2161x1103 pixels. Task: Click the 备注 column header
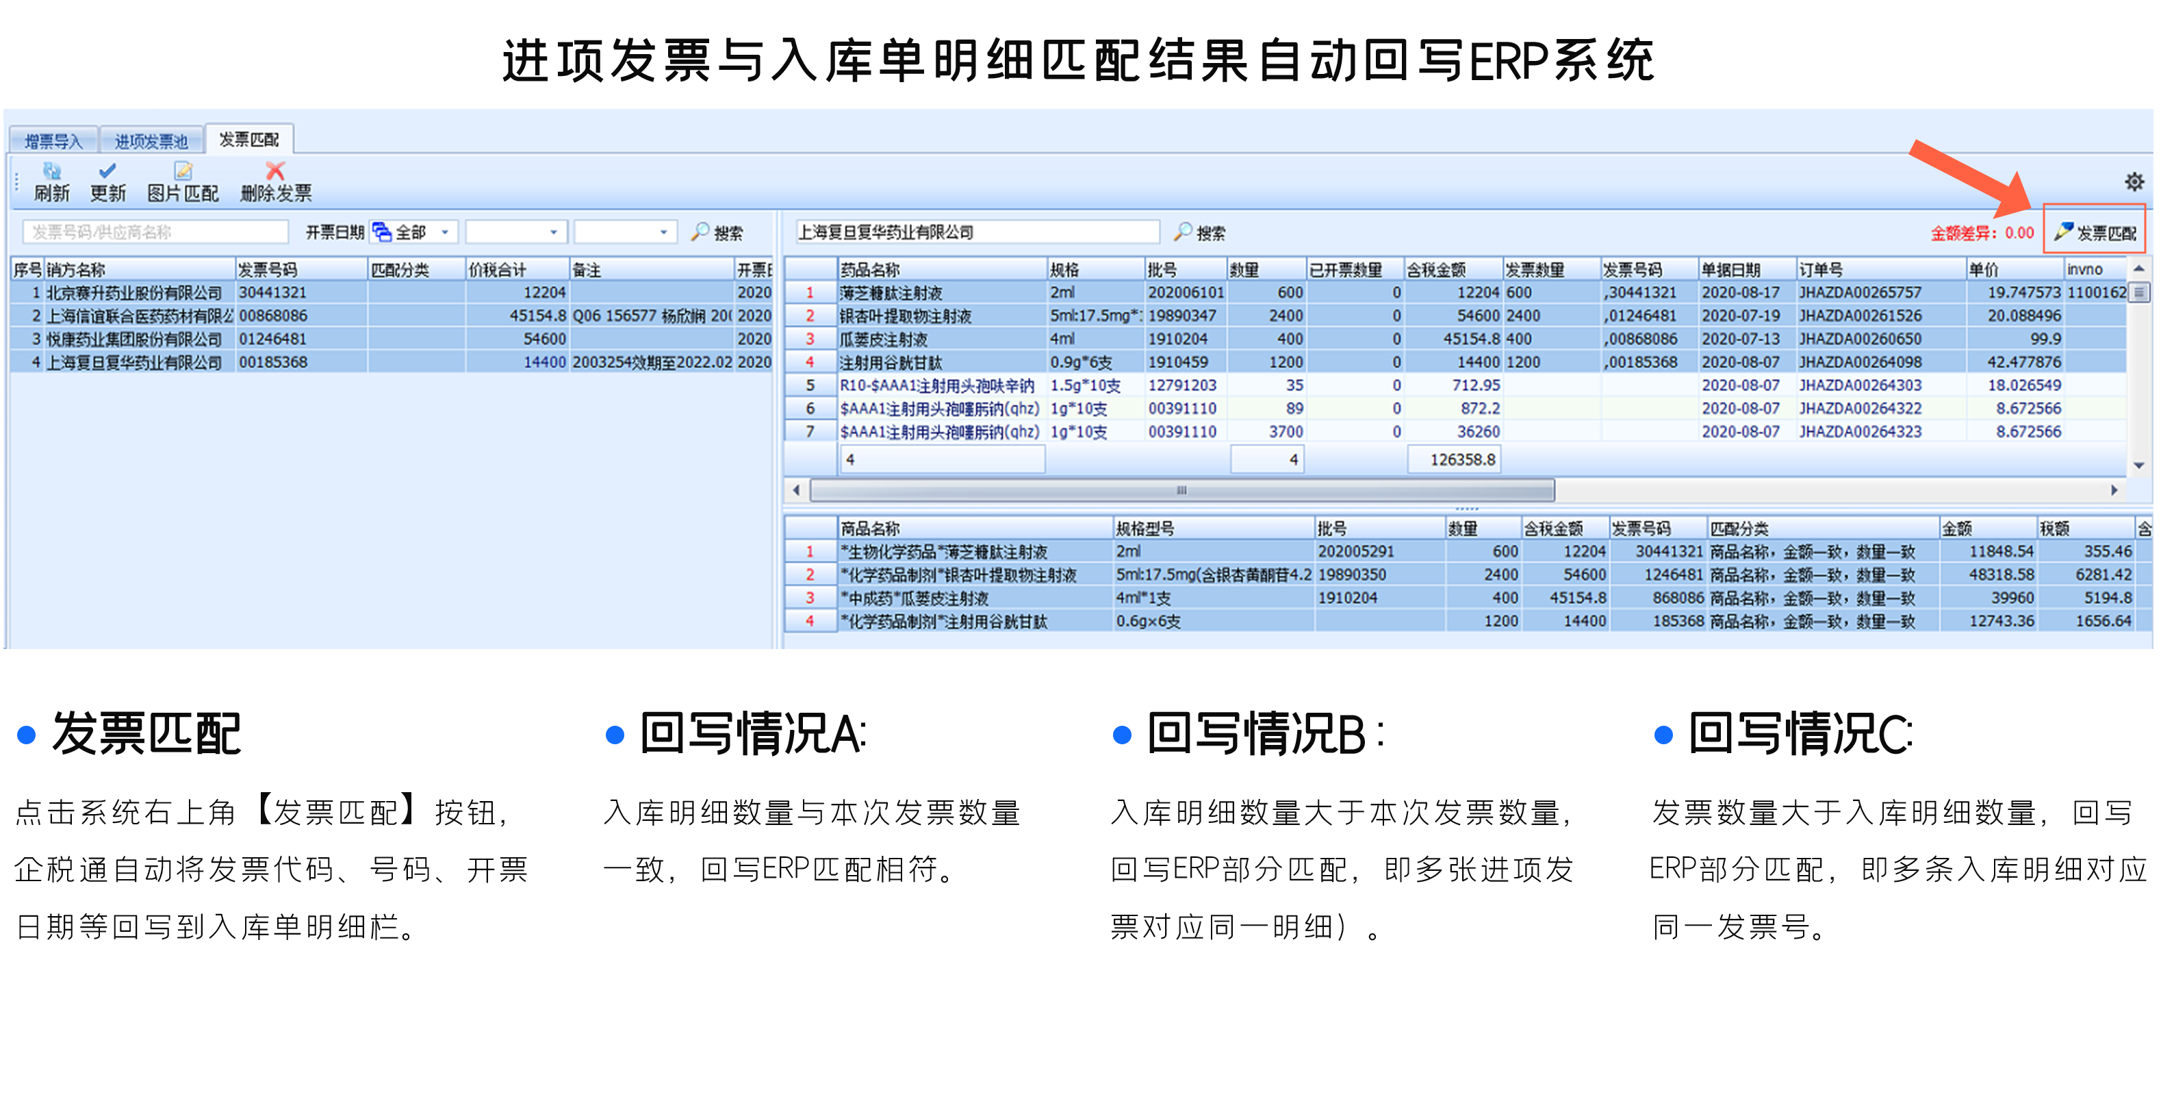[651, 269]
